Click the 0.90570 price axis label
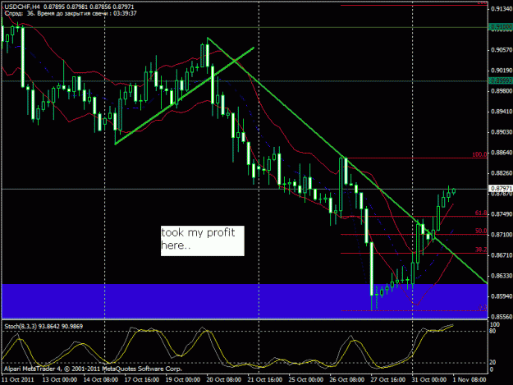The image size is (513, 385). [x=502, y=50]
